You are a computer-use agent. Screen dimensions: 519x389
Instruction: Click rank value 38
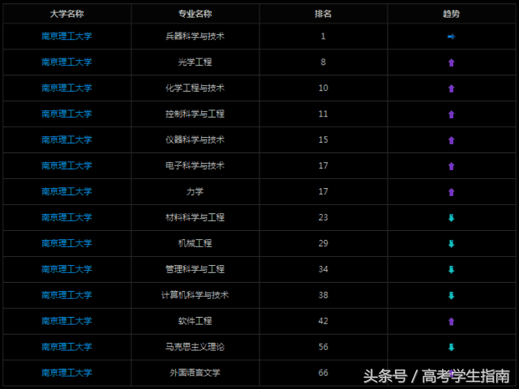tap(323, 295)
